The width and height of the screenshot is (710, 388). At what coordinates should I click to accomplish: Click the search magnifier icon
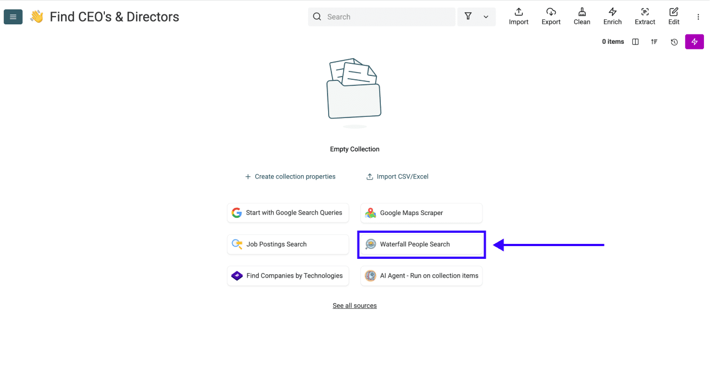[317, 17]
